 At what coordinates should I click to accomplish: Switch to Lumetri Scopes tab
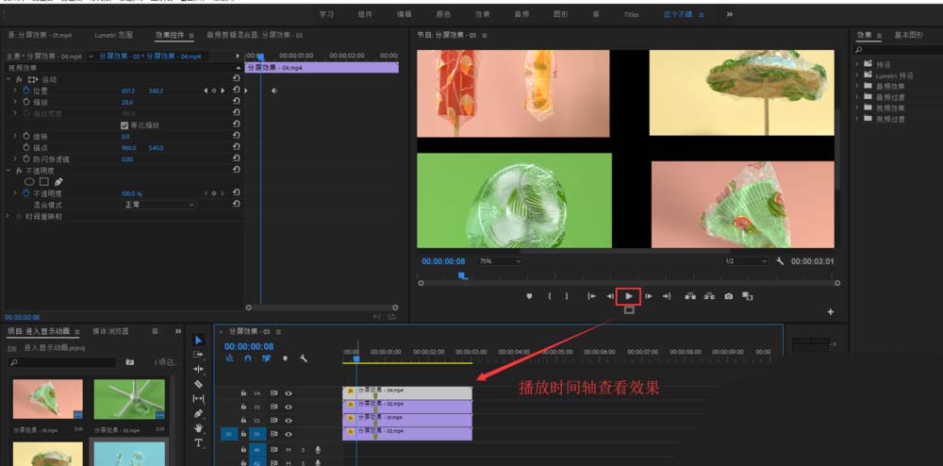pyautogui.click(x=114, y=35)
